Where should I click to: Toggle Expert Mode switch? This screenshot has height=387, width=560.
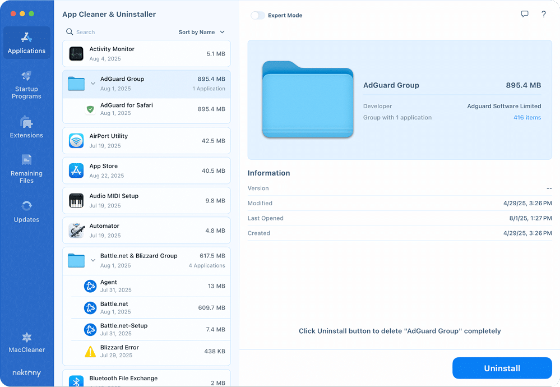click(257, 15)
